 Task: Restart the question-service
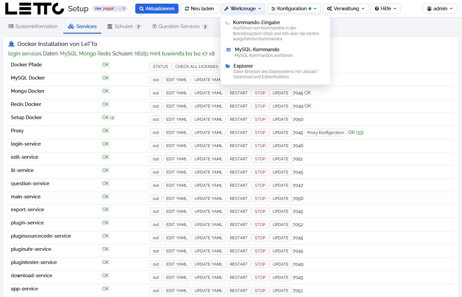coord(239,185)
